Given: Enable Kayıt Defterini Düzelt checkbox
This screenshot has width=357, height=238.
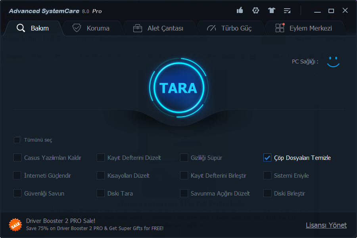Looking at the screenshot, I should 101,157.
